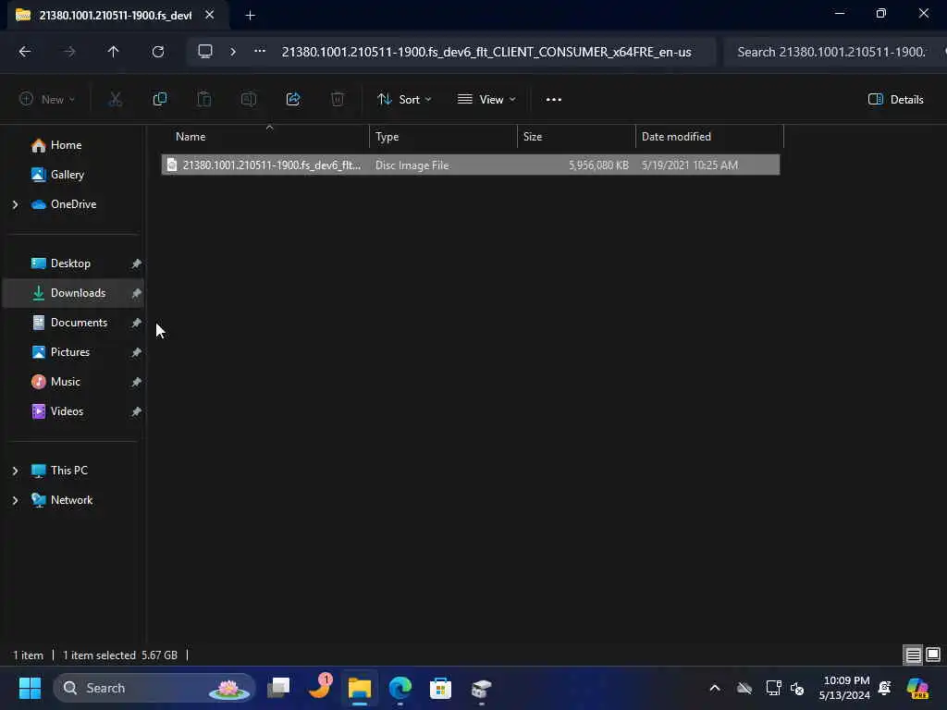
Task: Copy the selected disc image file
Action: pos(159,100)
